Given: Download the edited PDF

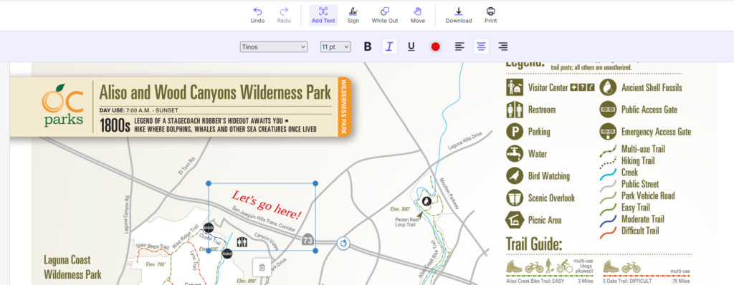Looking at the screenshot, I should click(459, 16).
